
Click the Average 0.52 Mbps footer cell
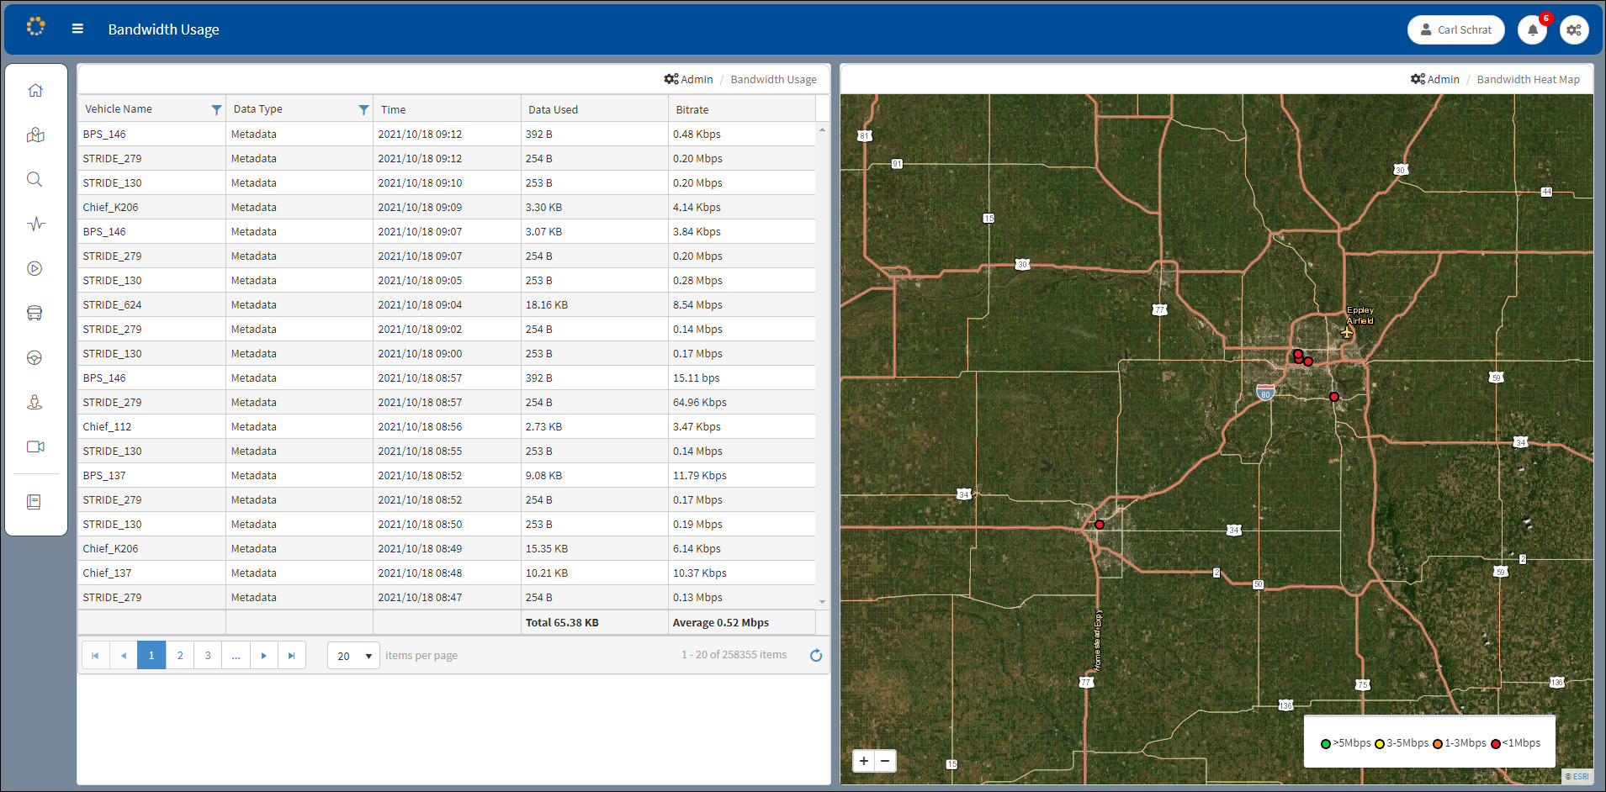tap(742, 622)
